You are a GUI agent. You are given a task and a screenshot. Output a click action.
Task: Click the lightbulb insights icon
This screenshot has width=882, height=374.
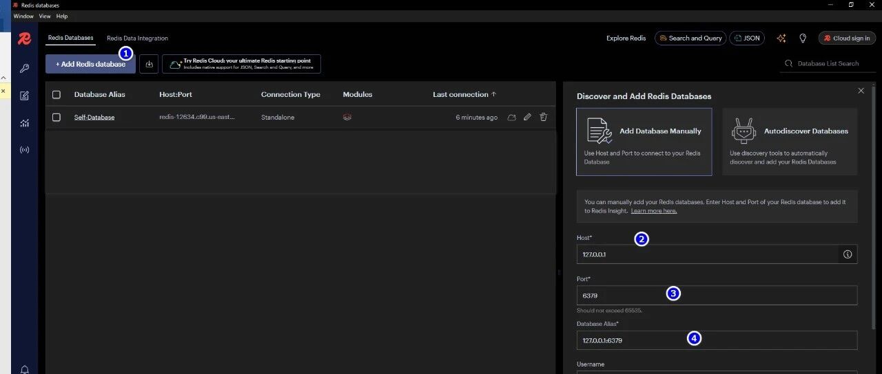803,38
